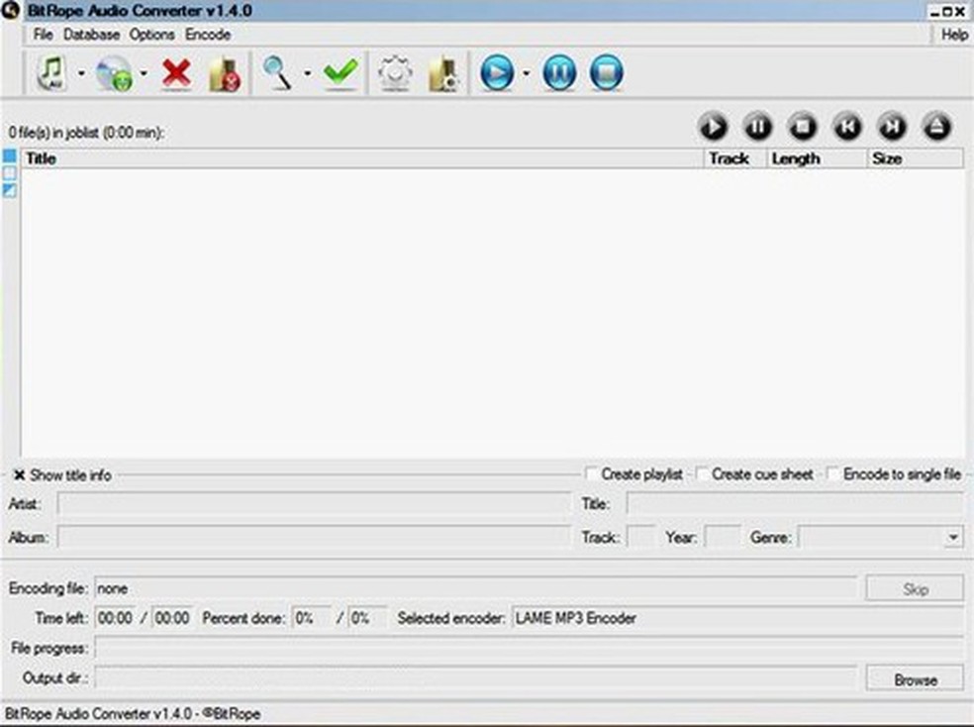The height and width of the screenshot is (727, 974).
Task: Open the Encode menu
Action: [x=208, y=35]
